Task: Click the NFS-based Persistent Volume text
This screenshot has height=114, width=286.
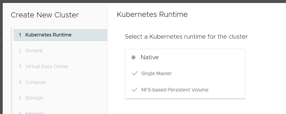Action: [175, 90]
